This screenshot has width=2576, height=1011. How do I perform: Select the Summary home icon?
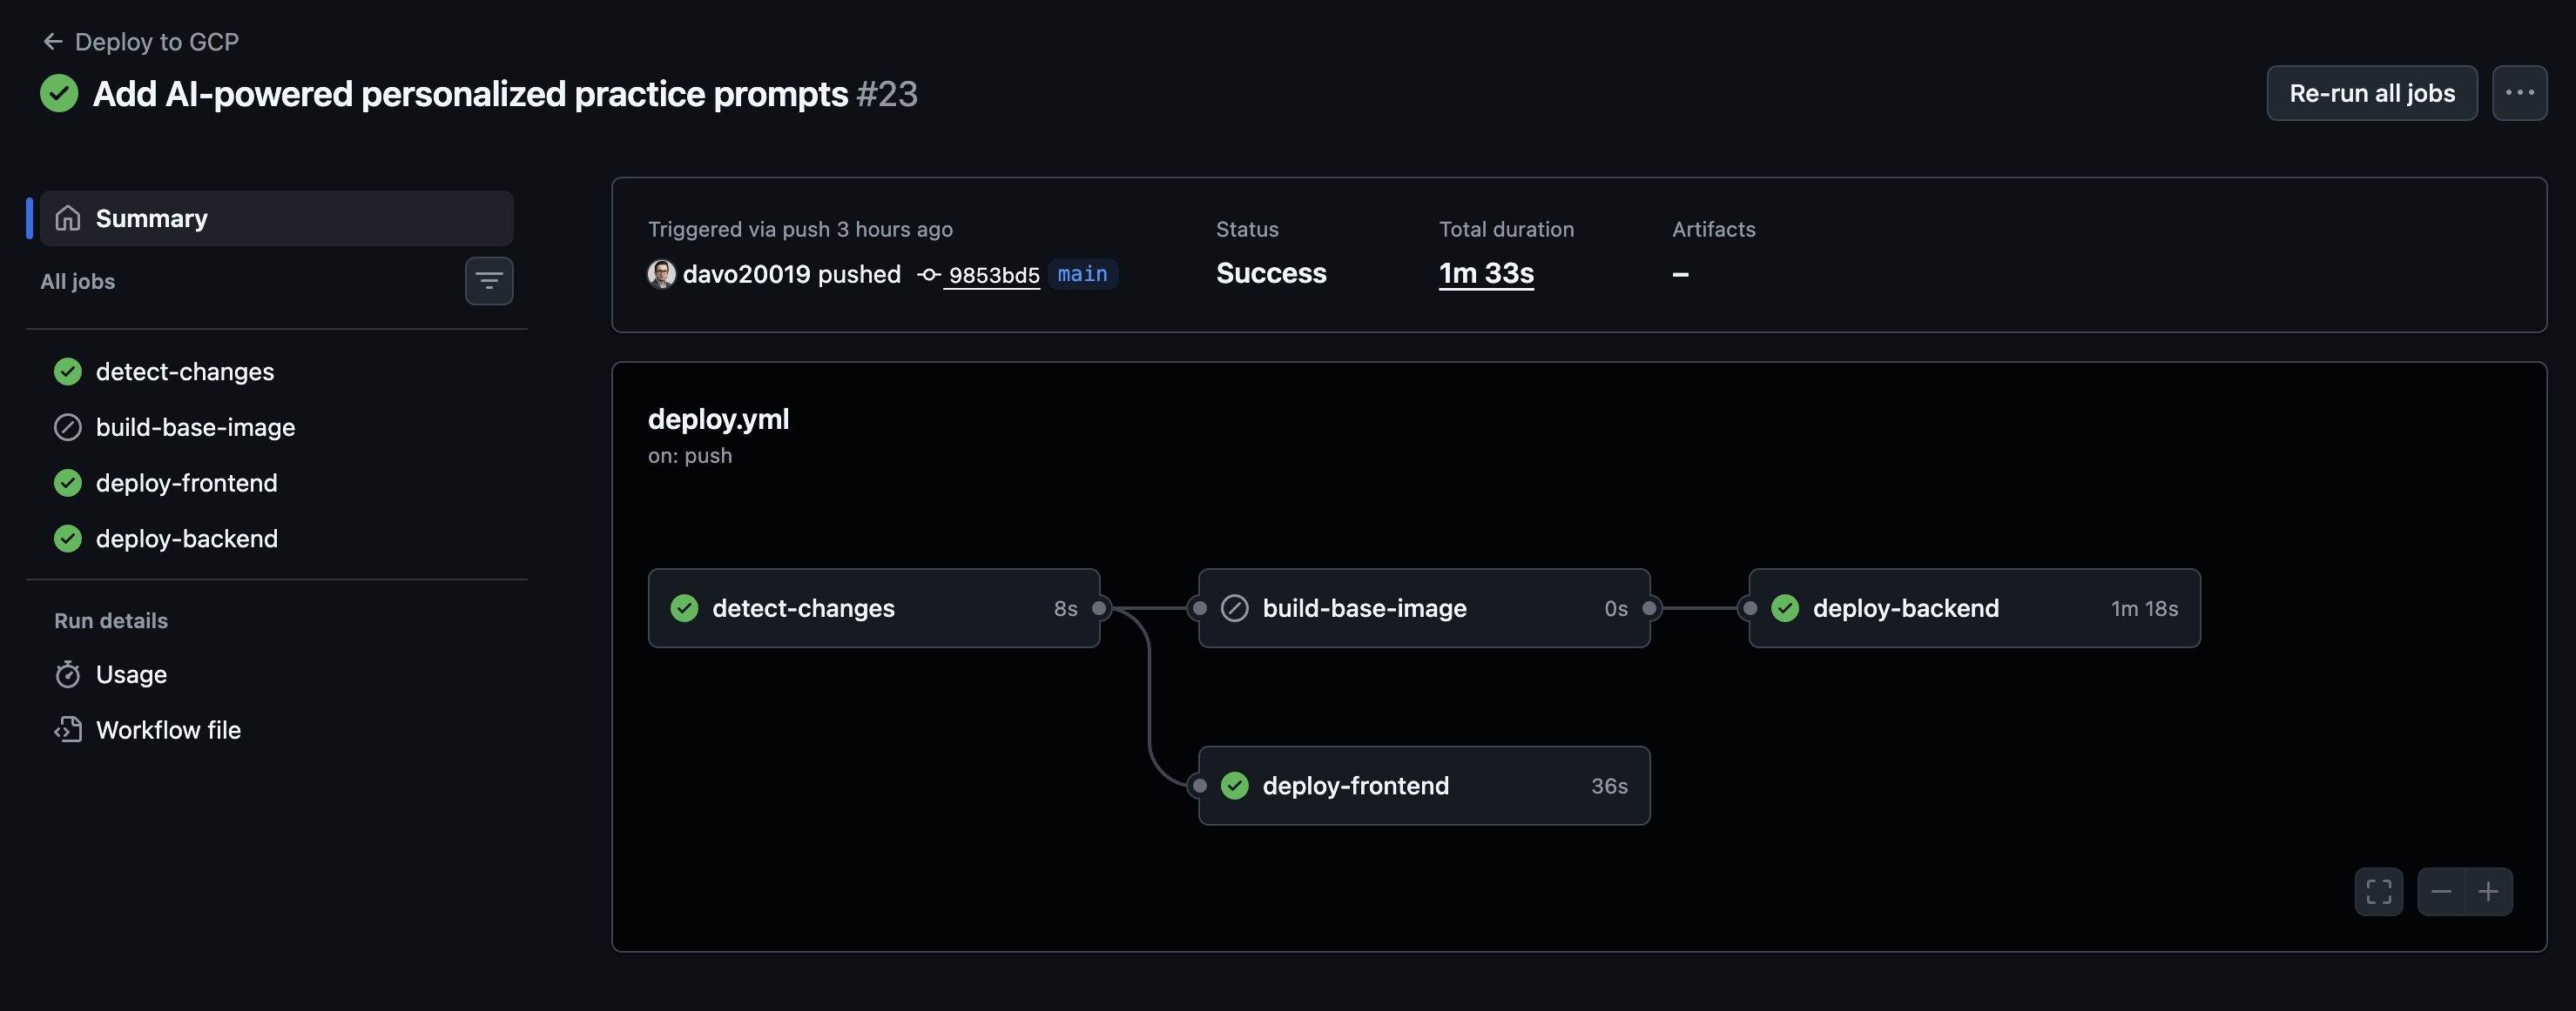[68, 218]
